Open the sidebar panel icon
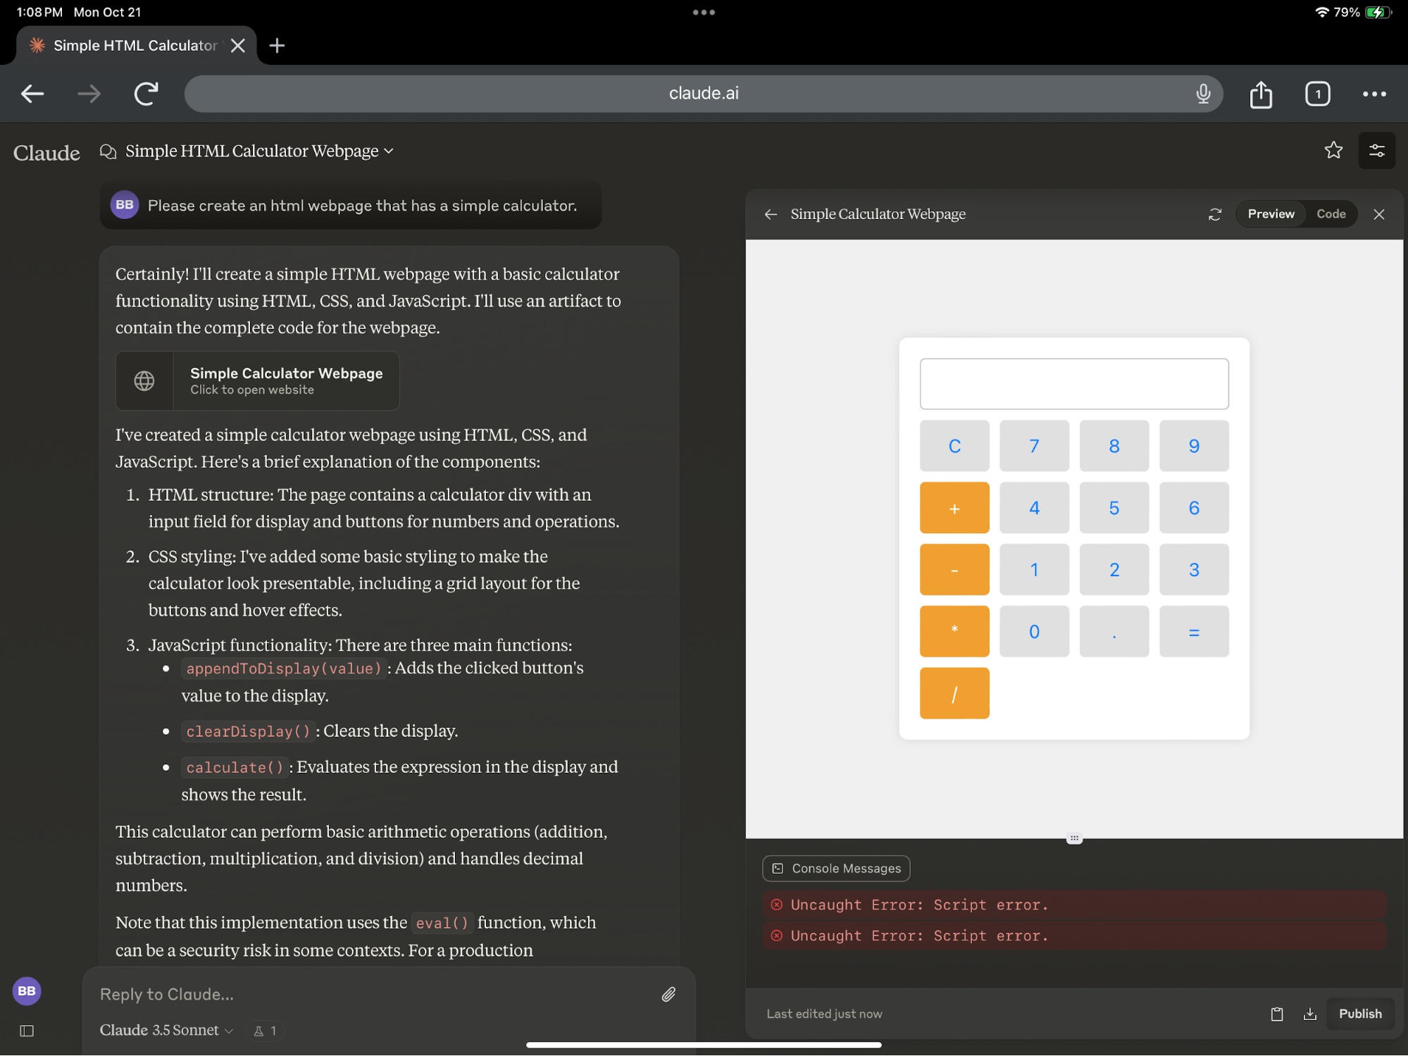 (x=27, y=1031)
